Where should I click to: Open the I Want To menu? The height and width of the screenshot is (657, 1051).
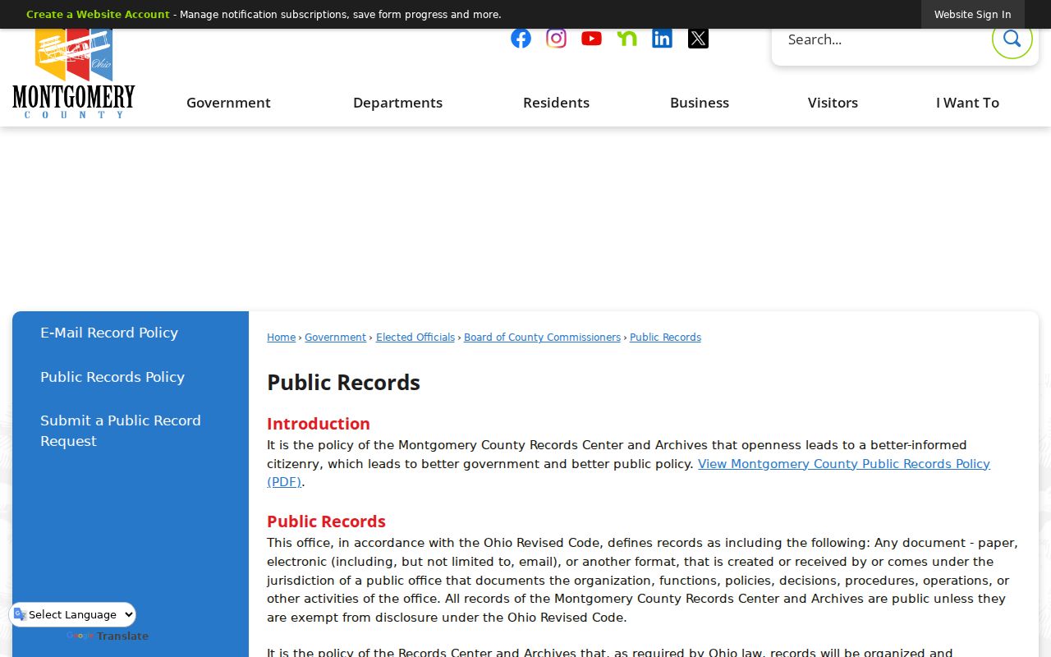pyautogui.click(x=967, y=103)
